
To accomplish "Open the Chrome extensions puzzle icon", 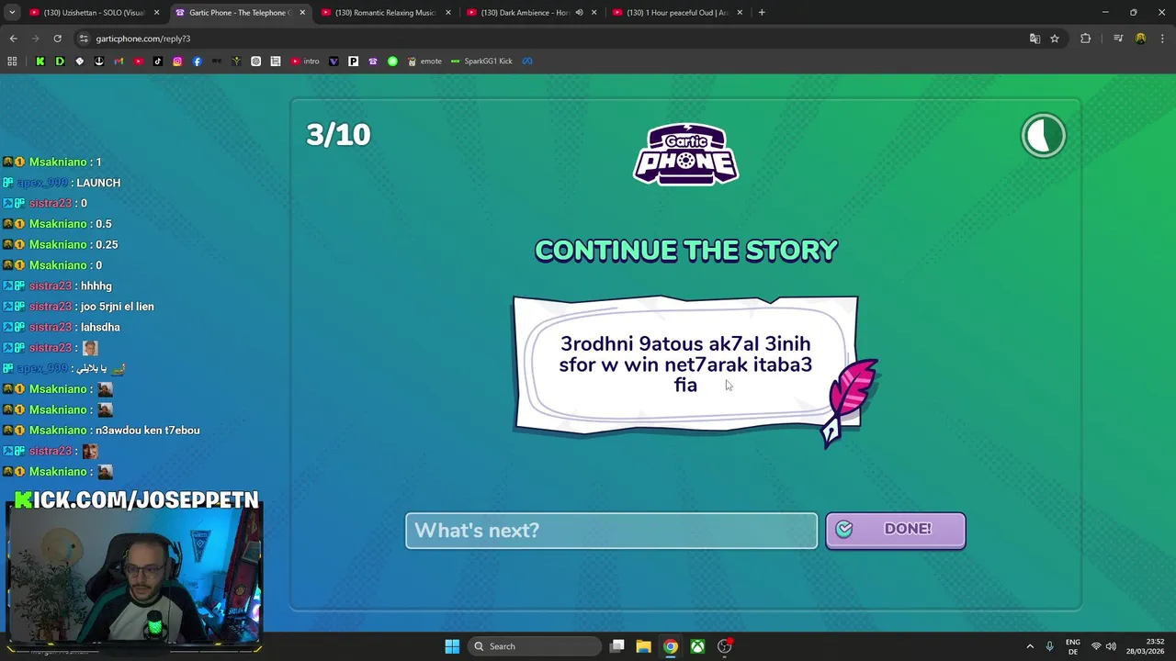I will point(1085,39).
